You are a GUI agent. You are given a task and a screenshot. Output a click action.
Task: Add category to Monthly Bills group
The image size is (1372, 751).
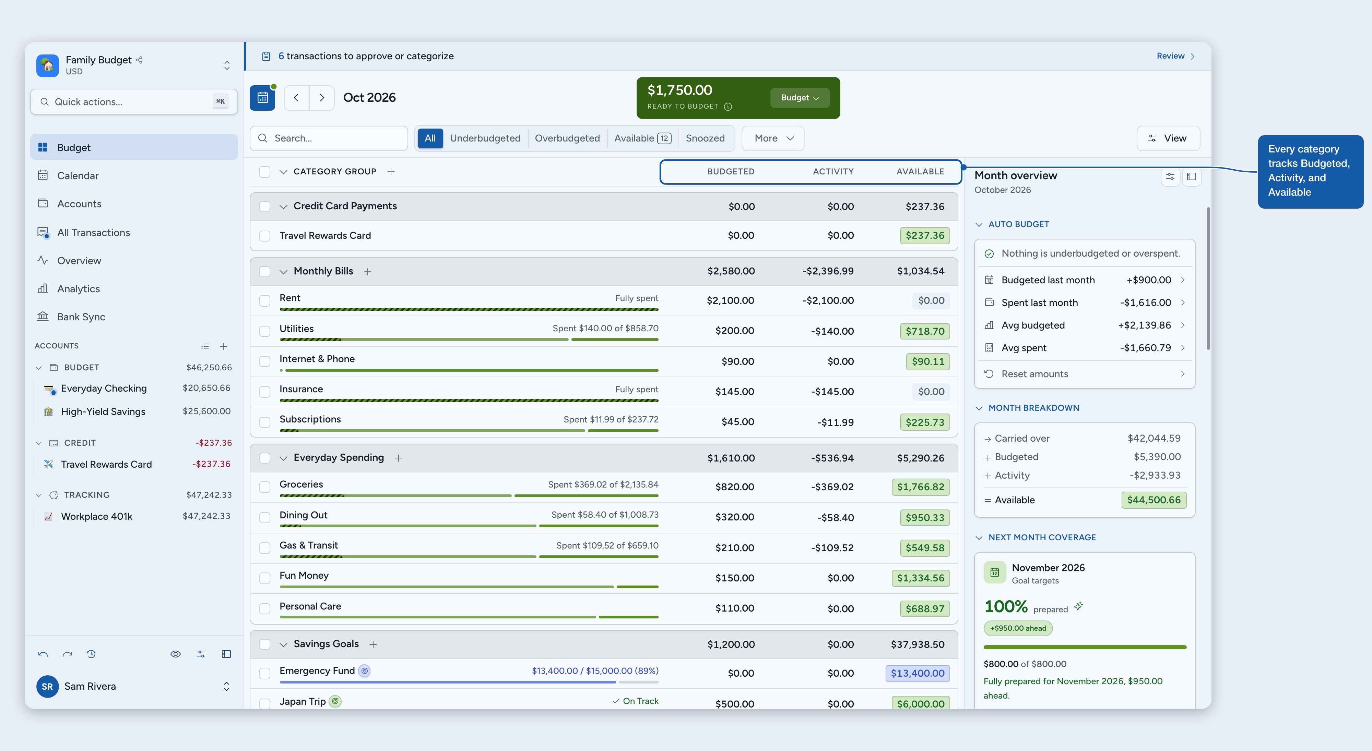pos(367,272)
